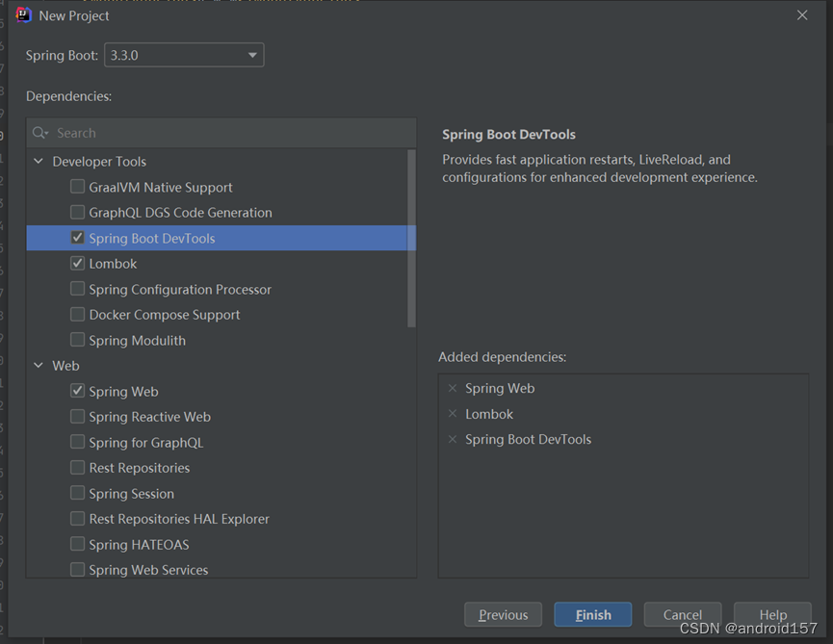This screenshot has height=644, width=833.
Task: Uncheck Spring Boot DevTools checkbox
Action: (x=78, y=238)
